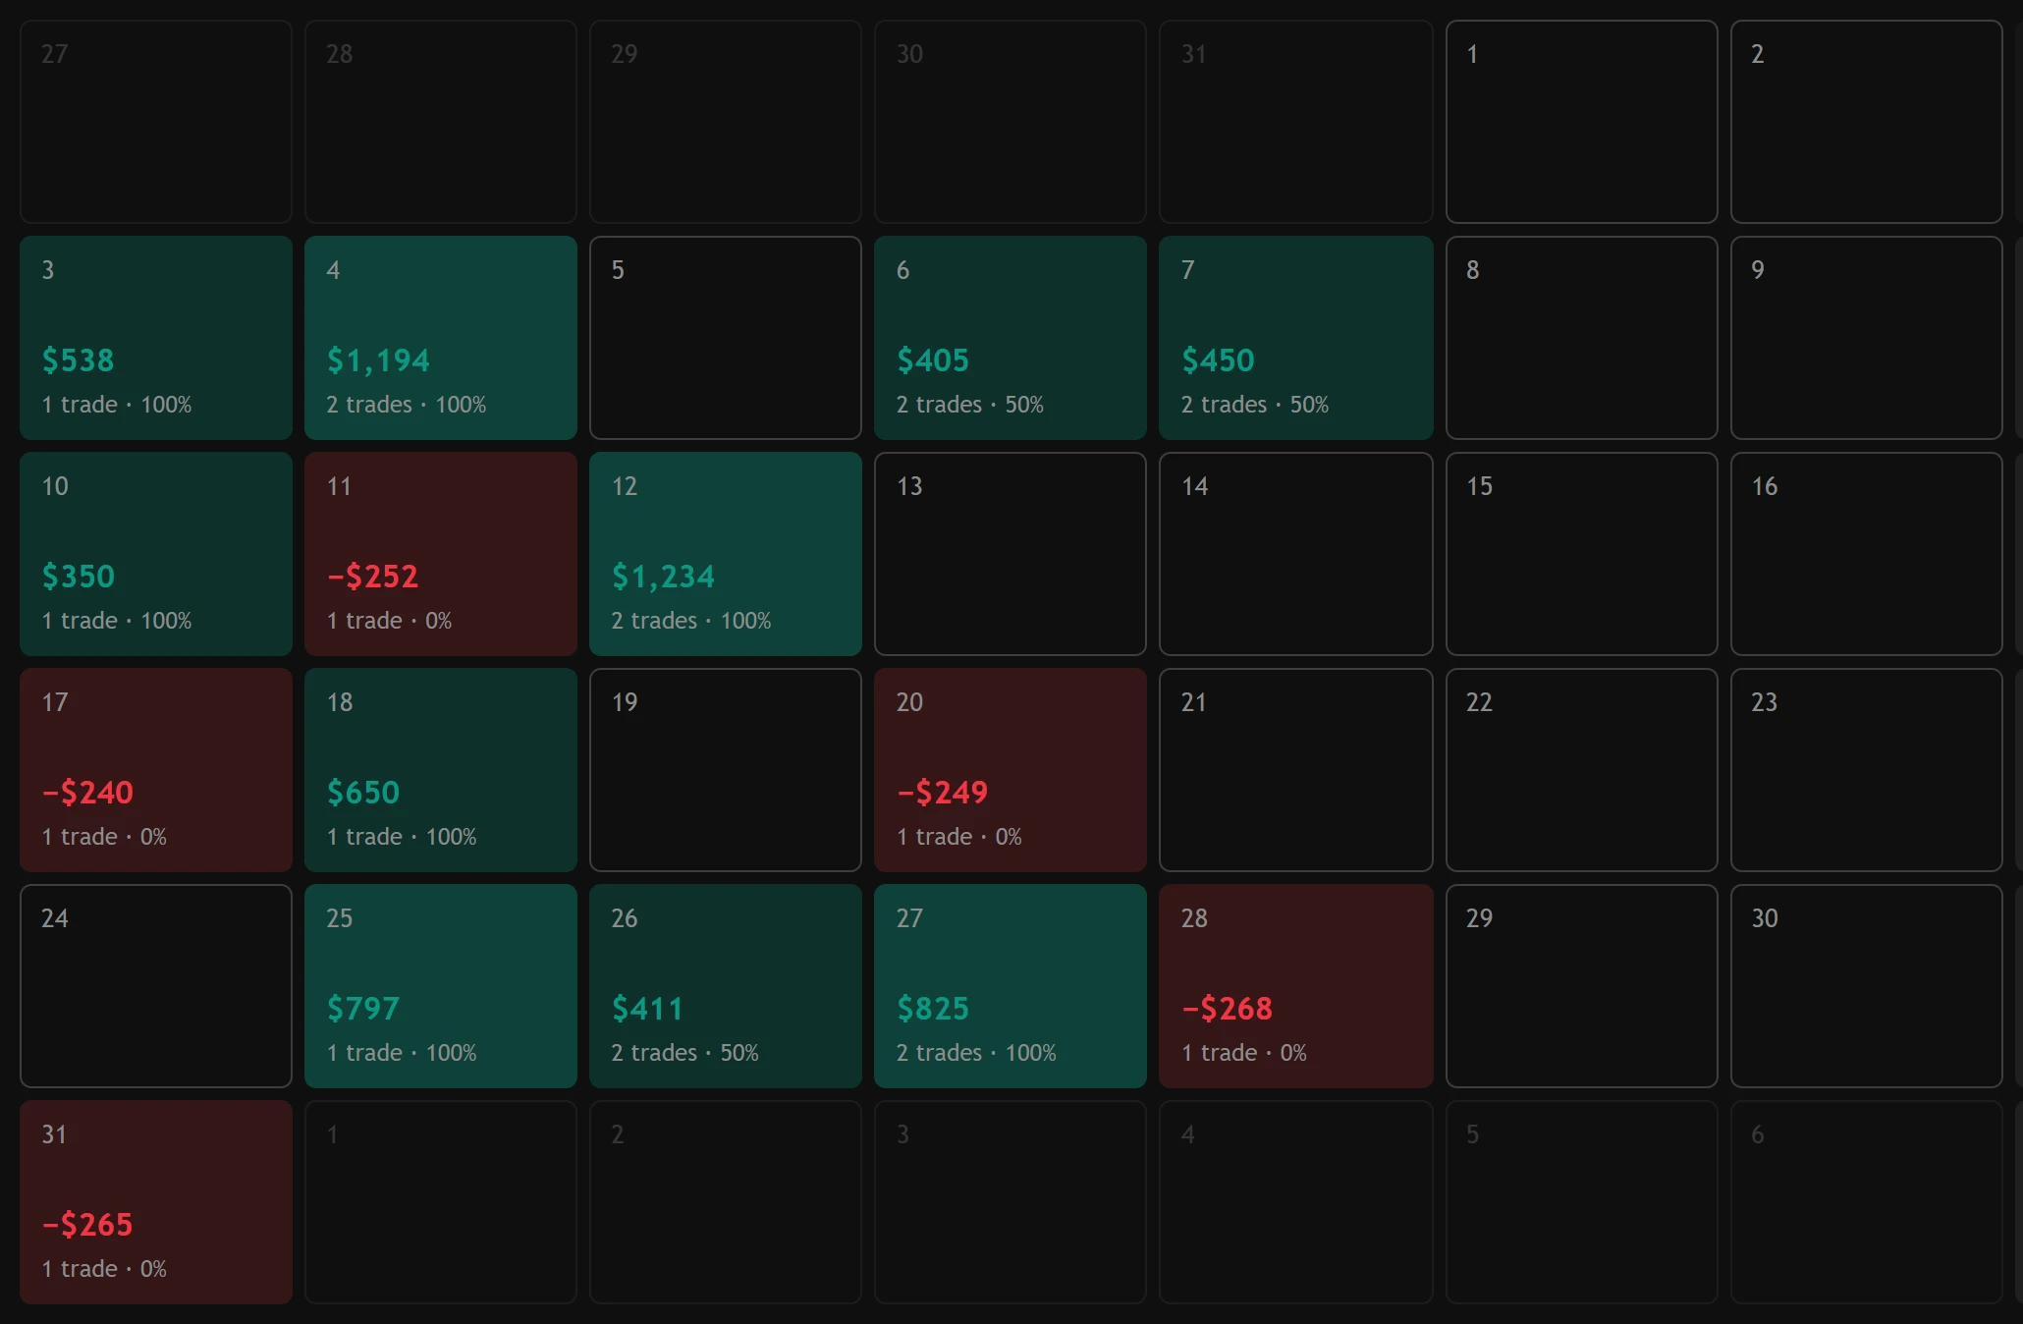
Task: Open the empty day 21 cell
Action: (1295, 770)
